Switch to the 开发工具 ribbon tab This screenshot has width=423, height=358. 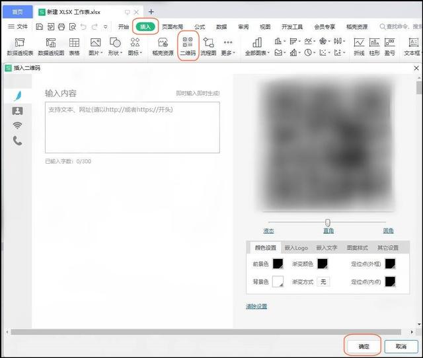292,26
